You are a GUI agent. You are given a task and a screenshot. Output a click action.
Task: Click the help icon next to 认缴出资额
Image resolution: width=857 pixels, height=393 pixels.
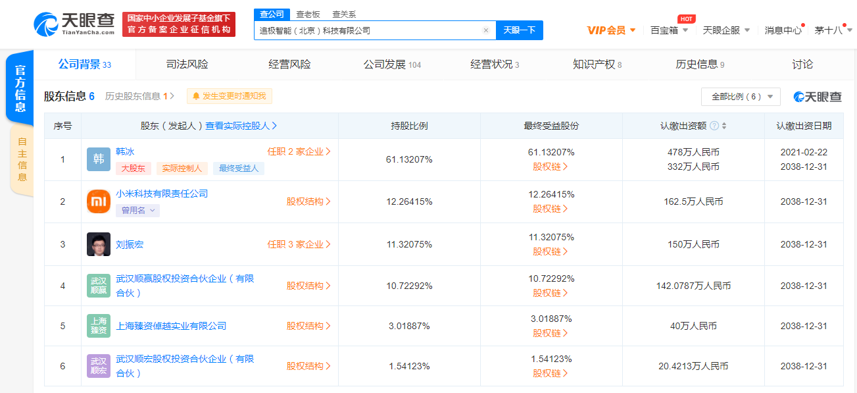click(714, 126)
